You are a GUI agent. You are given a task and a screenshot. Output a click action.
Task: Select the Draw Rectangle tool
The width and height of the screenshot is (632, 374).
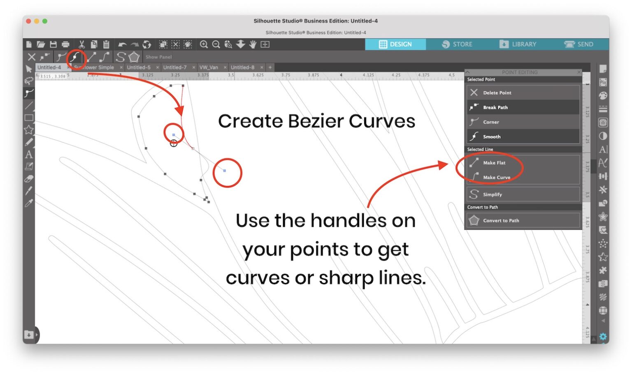click(x=29, y=118)
